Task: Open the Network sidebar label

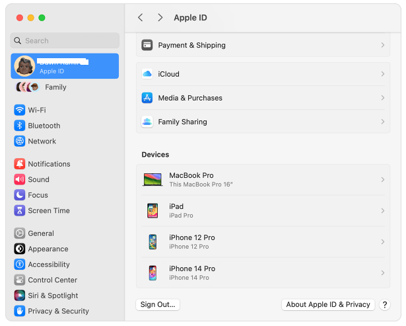Action: [42, 141]
